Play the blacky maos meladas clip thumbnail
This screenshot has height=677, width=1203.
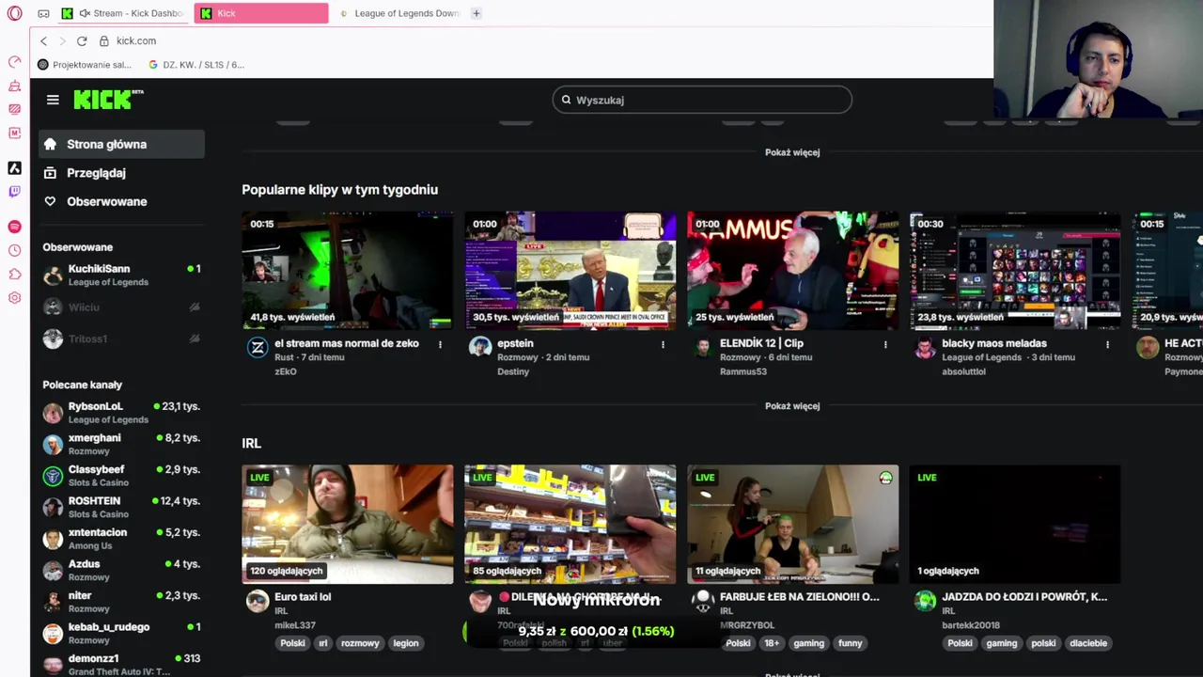(x=1015, y=271)
